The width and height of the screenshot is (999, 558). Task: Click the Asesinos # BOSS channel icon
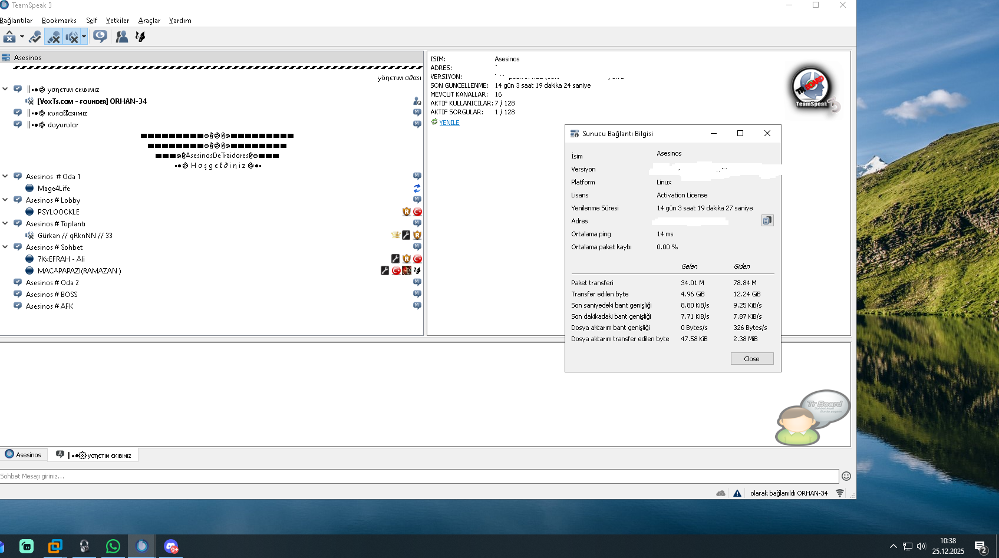tap(18, 294)
